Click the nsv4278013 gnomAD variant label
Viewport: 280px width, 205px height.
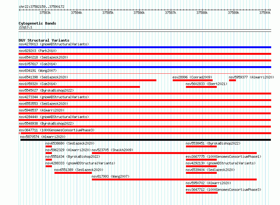pos(54,44)
